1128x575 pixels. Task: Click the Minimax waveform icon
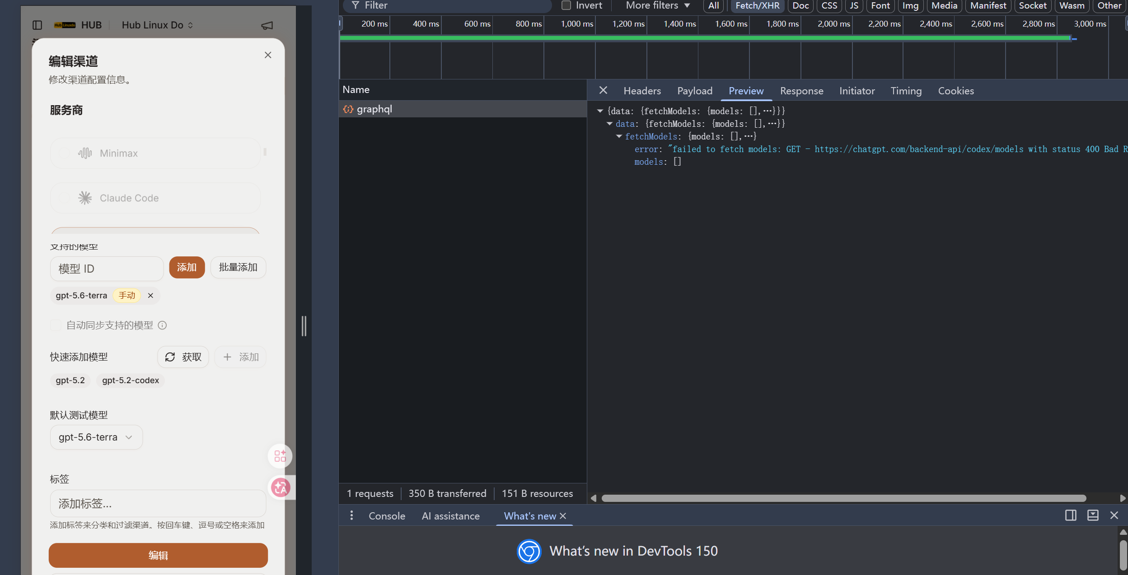click(85, 153)
